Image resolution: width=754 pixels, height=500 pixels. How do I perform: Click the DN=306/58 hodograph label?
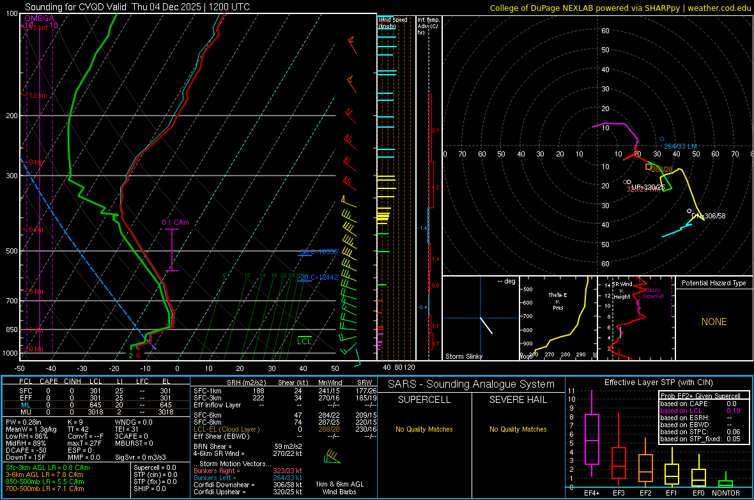click(709, 216)
